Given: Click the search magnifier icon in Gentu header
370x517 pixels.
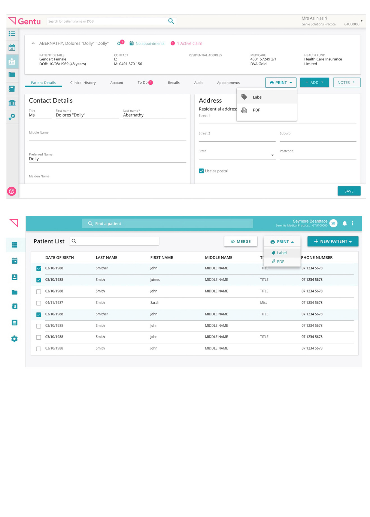Looking at the screenshot, I should tap(171, 21).
